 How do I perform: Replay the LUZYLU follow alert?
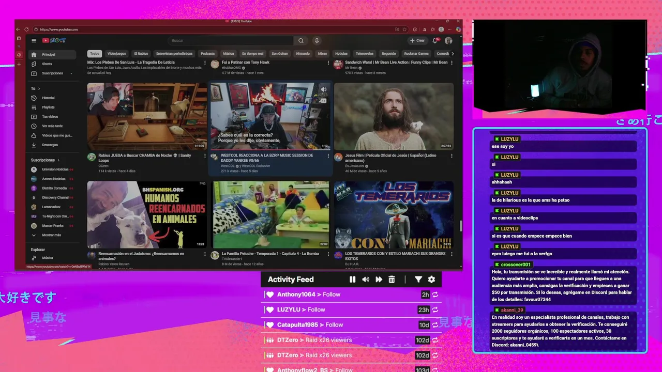point(435,309)
